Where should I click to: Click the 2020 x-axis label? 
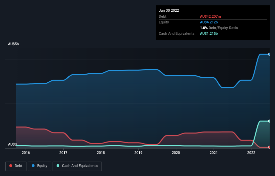pyautogui.click(x=176, y=153)
